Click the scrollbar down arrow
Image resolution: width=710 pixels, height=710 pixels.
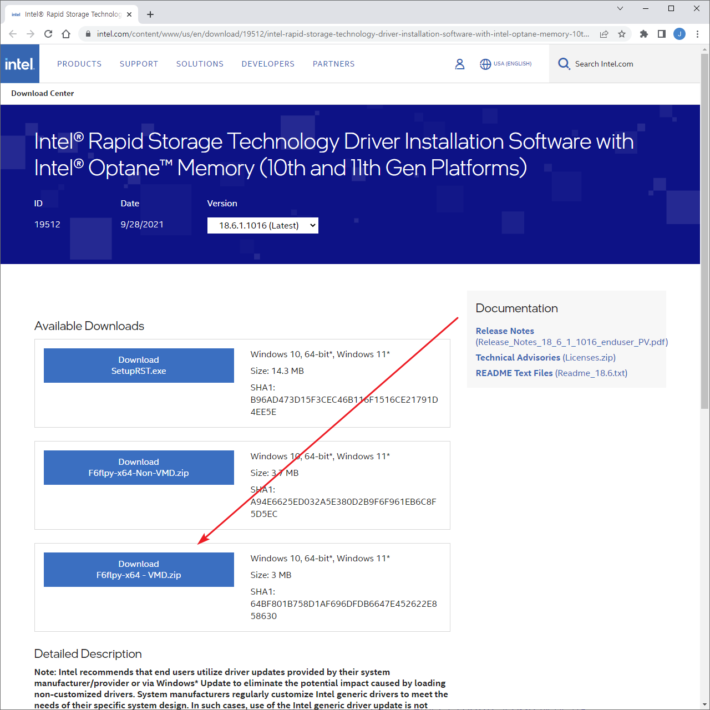(704, 705)
